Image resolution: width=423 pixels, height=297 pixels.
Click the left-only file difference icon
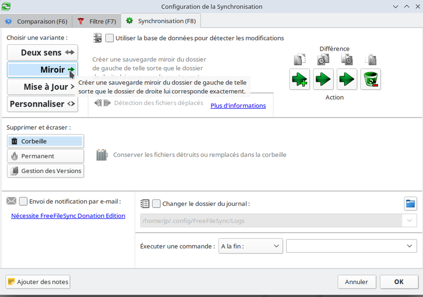click(299, 60)
